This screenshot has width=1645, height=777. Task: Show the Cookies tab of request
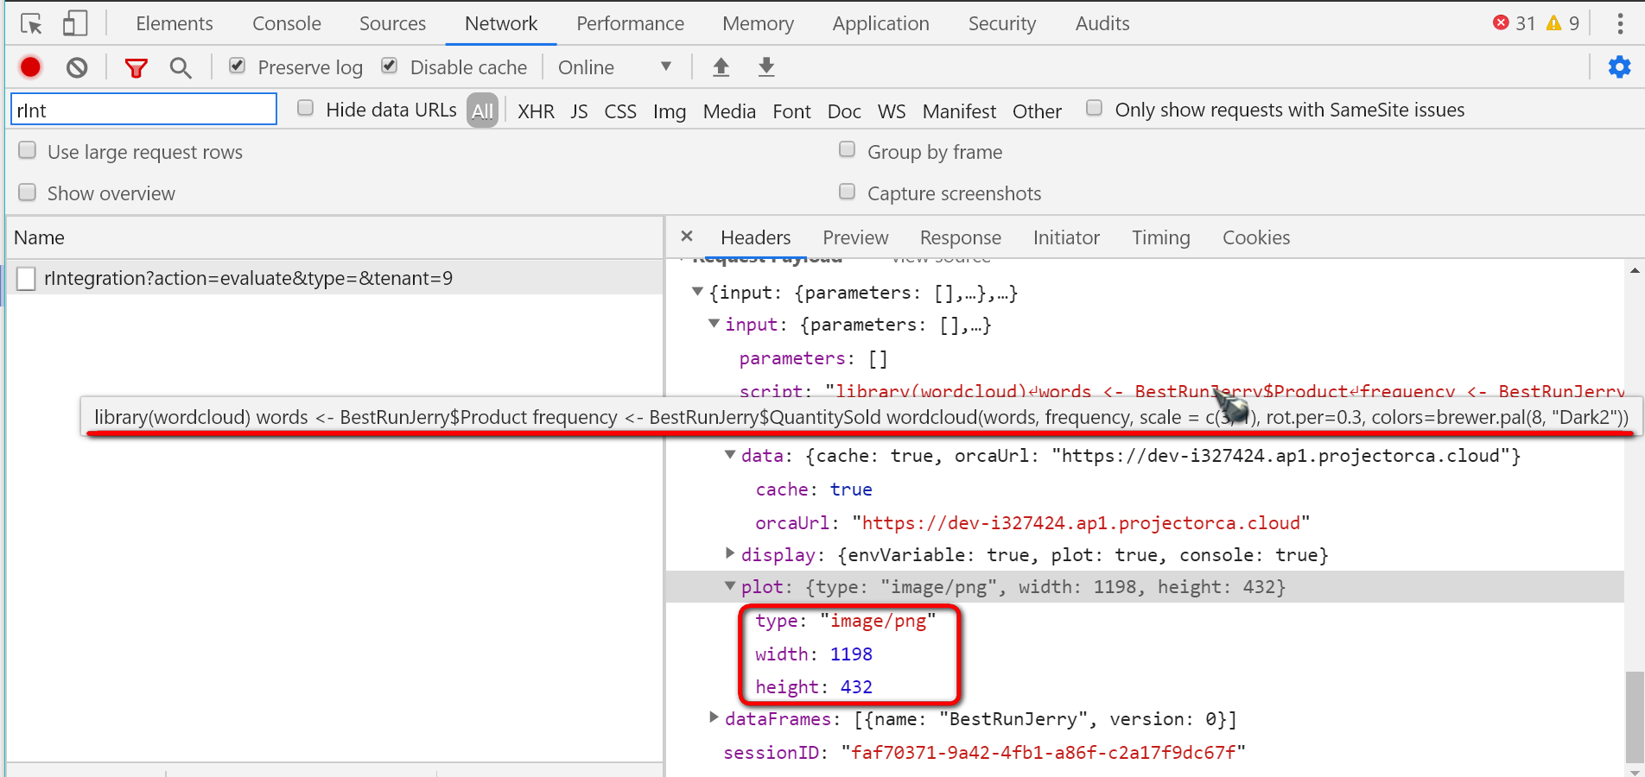click(1256, 237)
